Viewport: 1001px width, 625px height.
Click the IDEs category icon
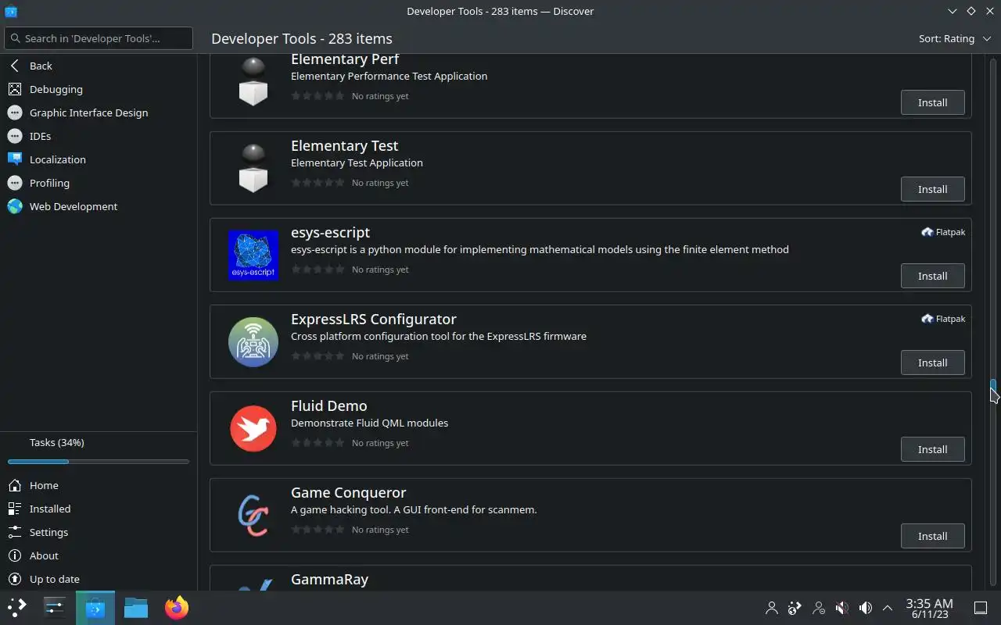click(15, 136)
